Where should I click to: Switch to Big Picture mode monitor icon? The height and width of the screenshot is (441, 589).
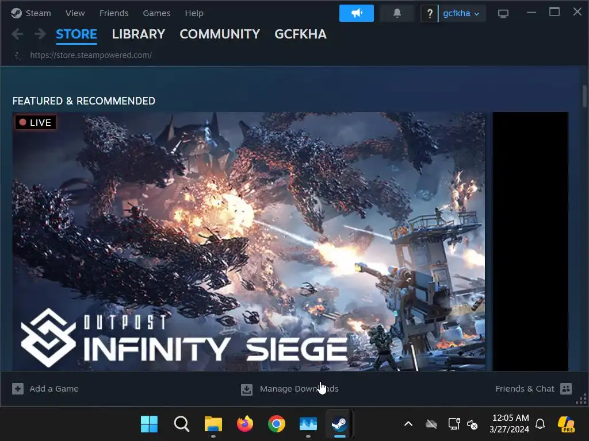click(x=503, y=14)
